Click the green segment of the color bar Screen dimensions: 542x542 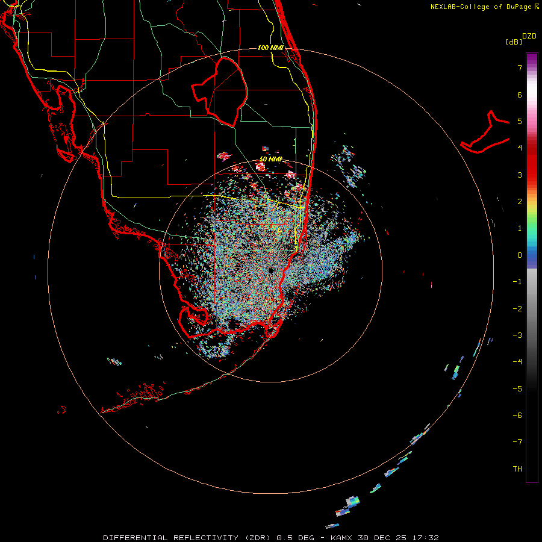[x=532, y=221]
